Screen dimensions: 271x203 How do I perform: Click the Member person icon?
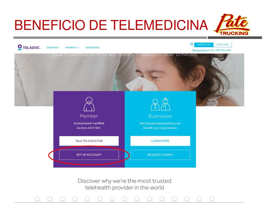click(x=89, y=104)
